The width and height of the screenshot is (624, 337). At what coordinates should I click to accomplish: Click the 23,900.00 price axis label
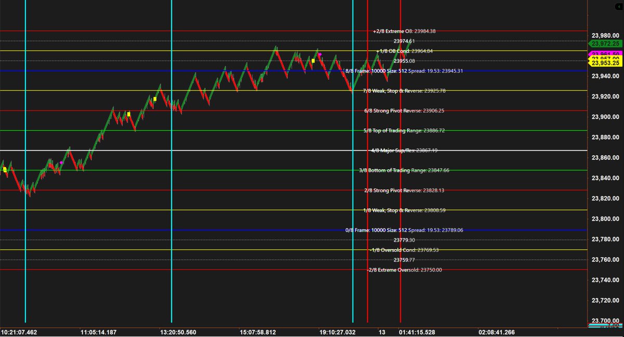click(604, 117)
